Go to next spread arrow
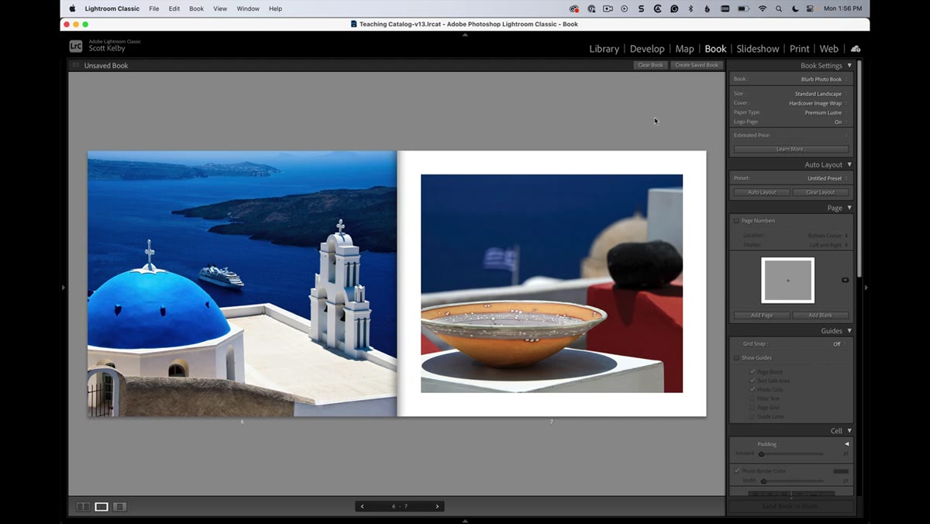 tap(437, 506)
